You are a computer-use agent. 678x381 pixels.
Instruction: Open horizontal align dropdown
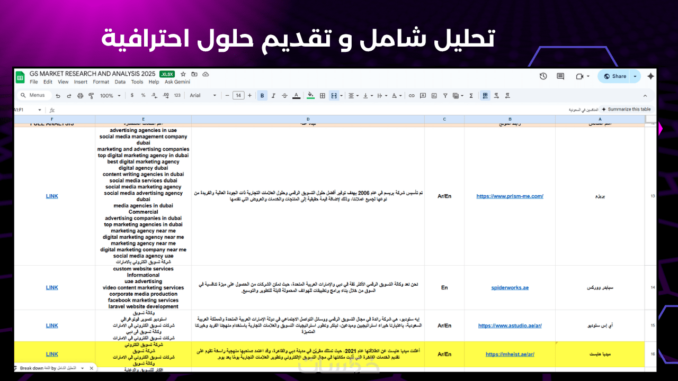[352, 96]
